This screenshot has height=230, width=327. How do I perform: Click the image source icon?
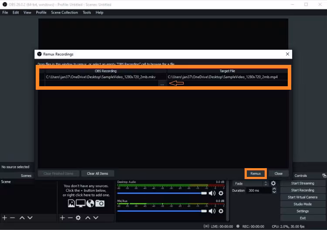click(72, 203)
